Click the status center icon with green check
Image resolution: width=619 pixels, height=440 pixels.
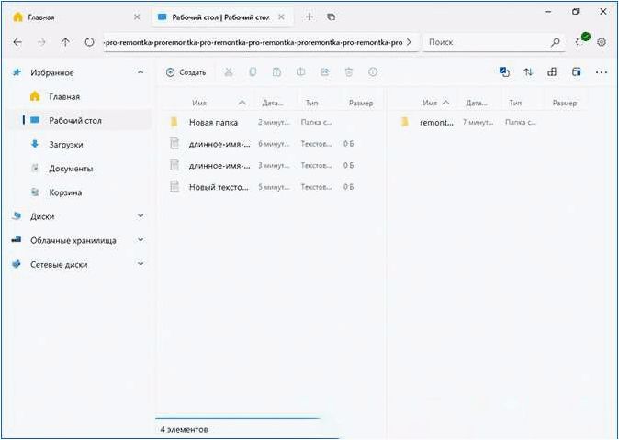tap(582, 39)
